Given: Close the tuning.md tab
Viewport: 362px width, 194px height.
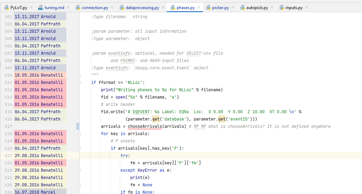Looking at the screenshot, I should coord(67,8).
